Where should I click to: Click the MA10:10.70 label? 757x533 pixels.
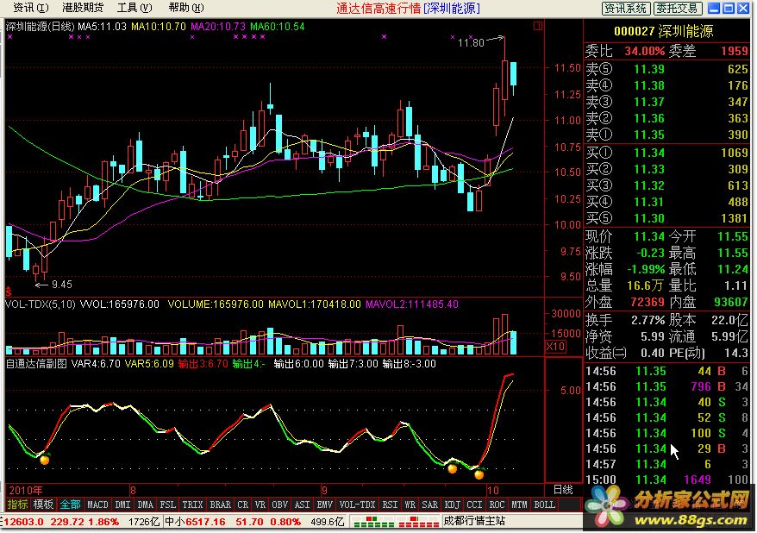click(159, 26)
